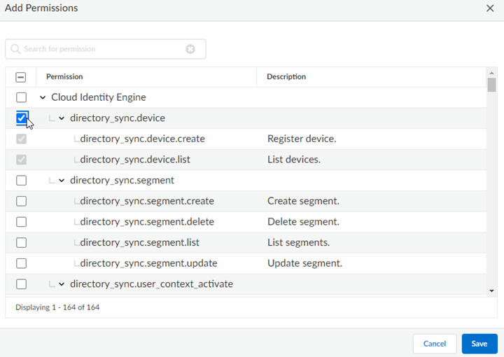
Task: Collapse the directory_sync.user_context_activate group
Action: coord(62,284)
